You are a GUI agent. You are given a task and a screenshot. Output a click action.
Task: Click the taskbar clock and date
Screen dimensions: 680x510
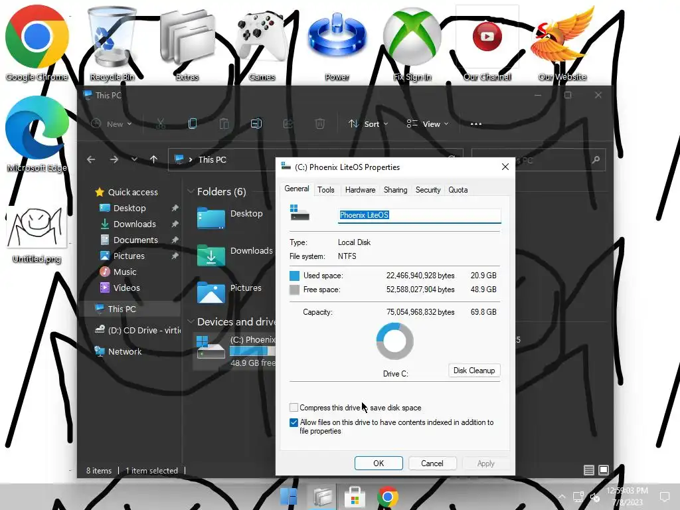[627, 497]
